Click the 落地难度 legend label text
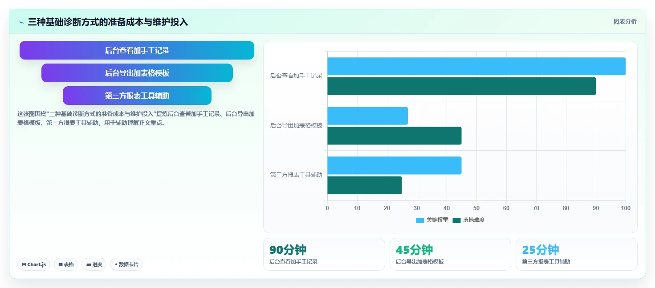655x288 pixels. pos(474,220)
